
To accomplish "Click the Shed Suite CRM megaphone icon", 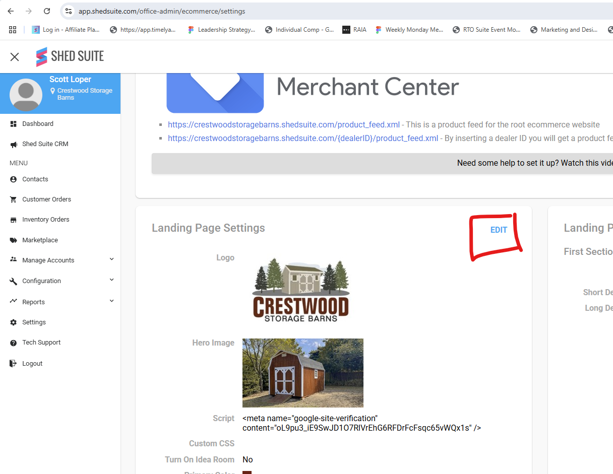I will click(13, 144).
